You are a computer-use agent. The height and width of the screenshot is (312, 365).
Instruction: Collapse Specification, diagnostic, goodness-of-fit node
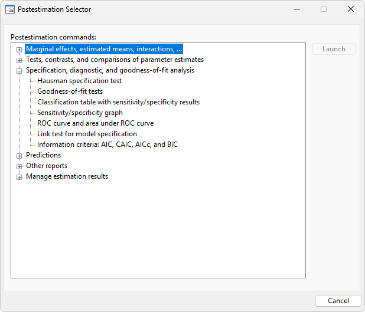(19, 71)
